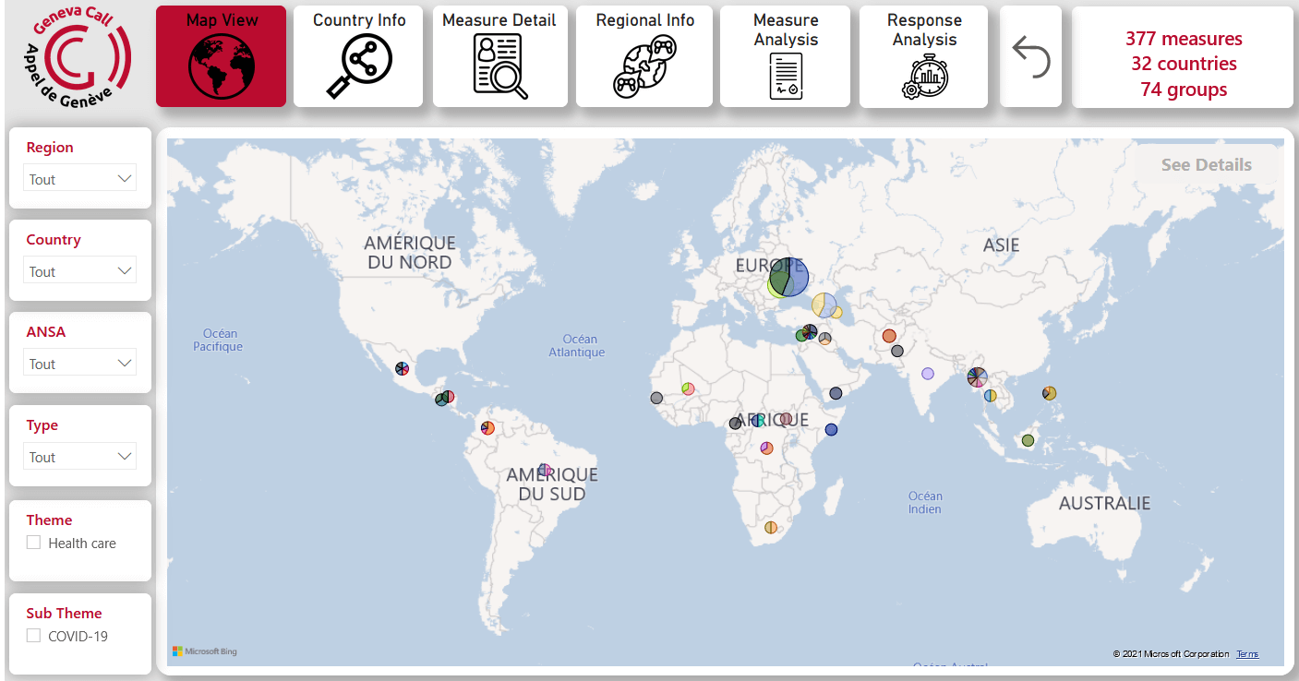The image size is (1299, 681).
Task: Switch to the Country Info tab
Action: [x=358, y=56]
